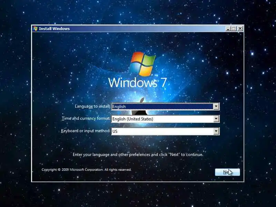Close the Install Windows dialog
276x207 pixels.
[240, 29]
